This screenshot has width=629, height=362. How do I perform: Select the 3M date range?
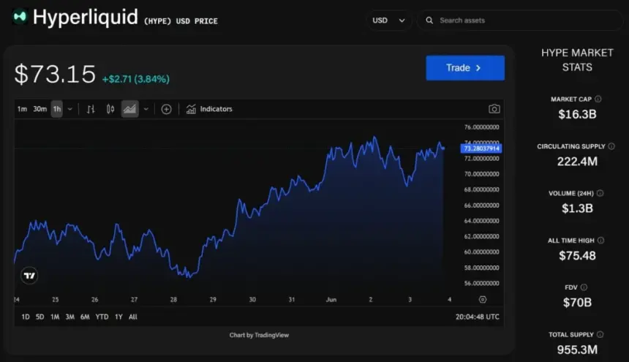coord(69,317)
